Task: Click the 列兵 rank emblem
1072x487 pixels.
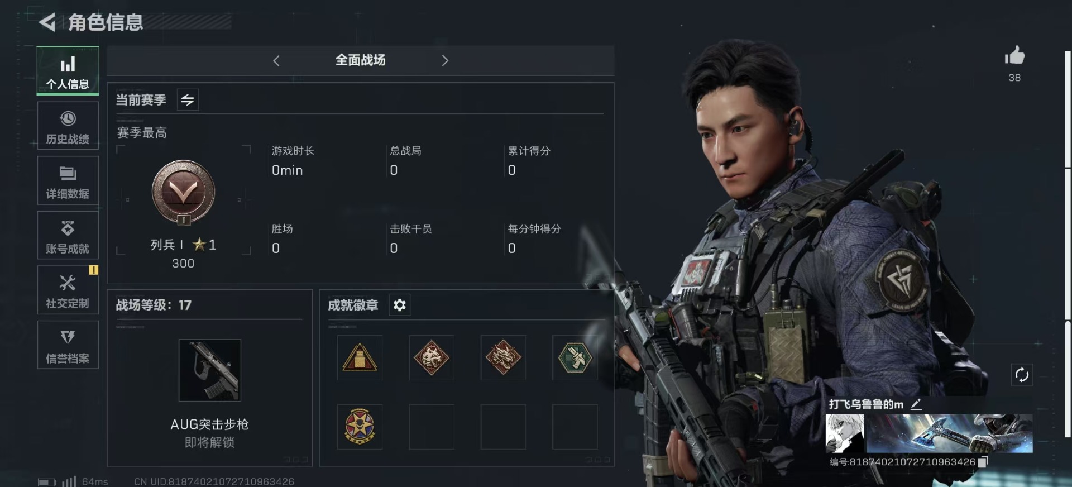Action: pyautogui.click(x=183, y=193)
